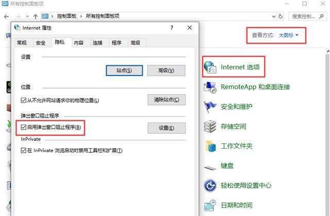
Task: Click 所有控制面板项 in the breadcrumb path
Action: pos(103,16)
